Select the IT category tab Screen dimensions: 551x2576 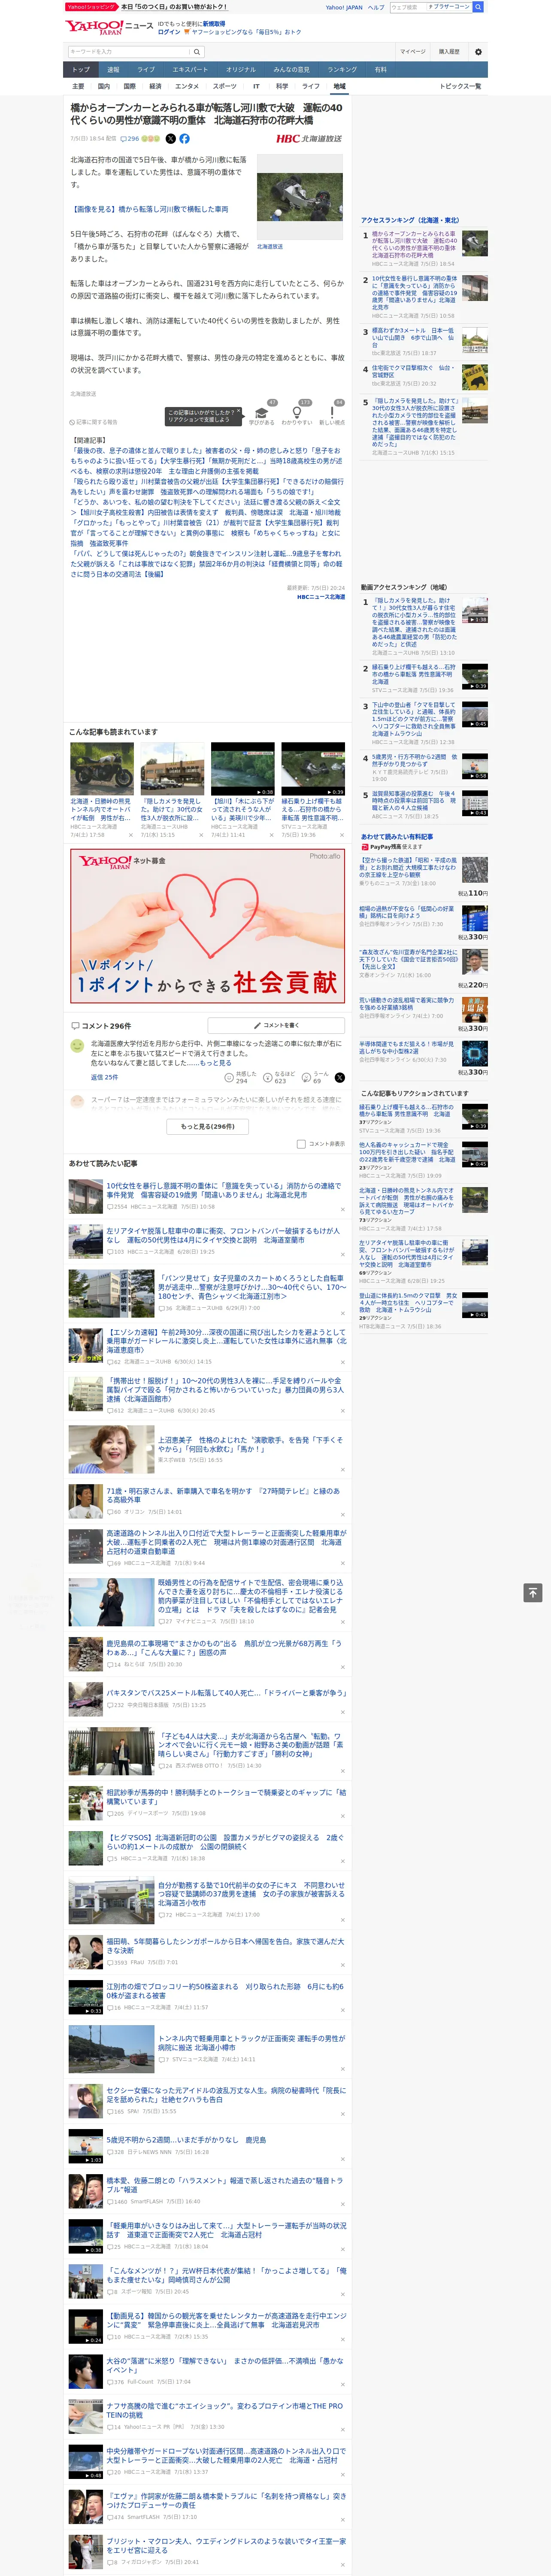click(x=256, y=86)
